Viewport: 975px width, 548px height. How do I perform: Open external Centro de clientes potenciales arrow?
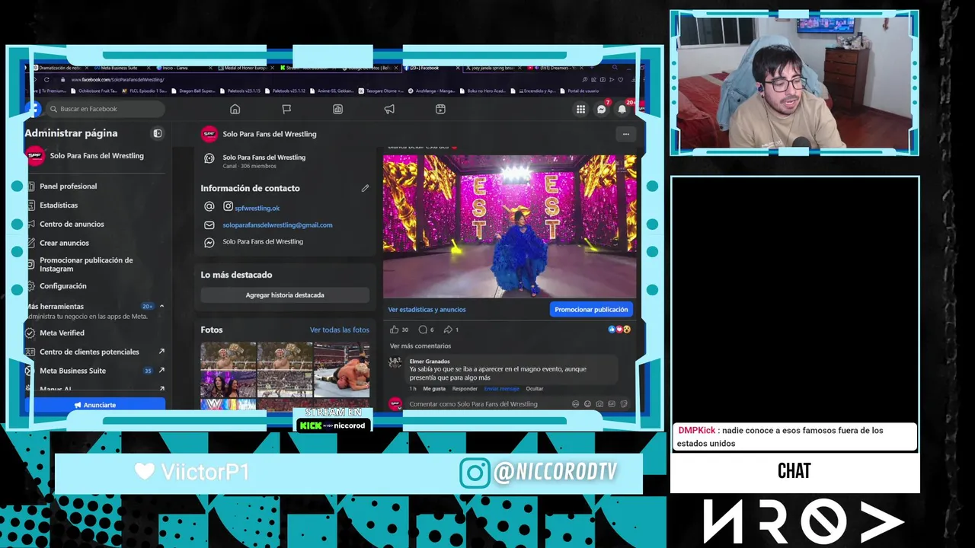pos(161,352)
